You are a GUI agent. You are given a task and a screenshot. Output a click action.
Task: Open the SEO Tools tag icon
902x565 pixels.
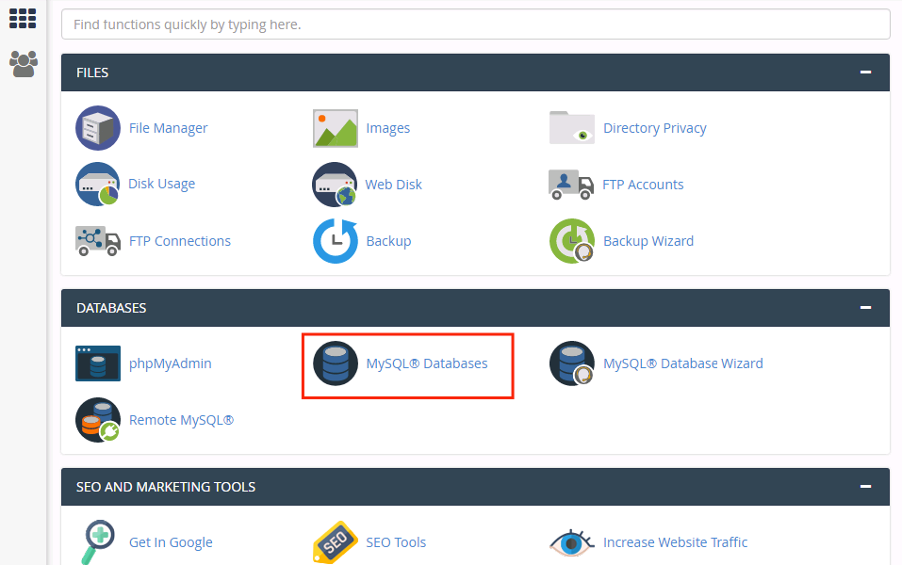pyautogui.click(x=336, y=542)
